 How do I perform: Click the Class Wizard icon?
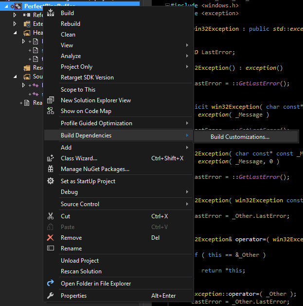click(51, 158)
